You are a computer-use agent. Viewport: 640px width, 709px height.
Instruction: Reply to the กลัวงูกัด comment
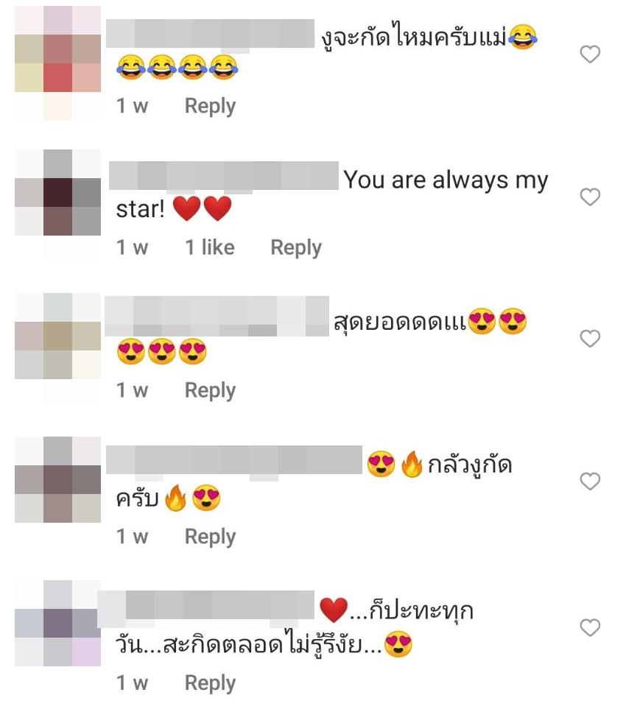click(x=210, y=537)
